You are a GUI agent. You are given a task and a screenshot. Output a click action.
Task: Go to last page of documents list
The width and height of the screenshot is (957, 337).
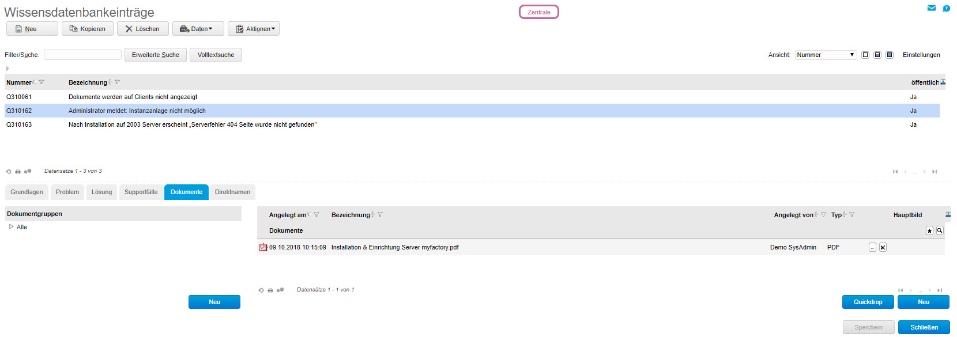pyautogui.click(x=940, y=290)
